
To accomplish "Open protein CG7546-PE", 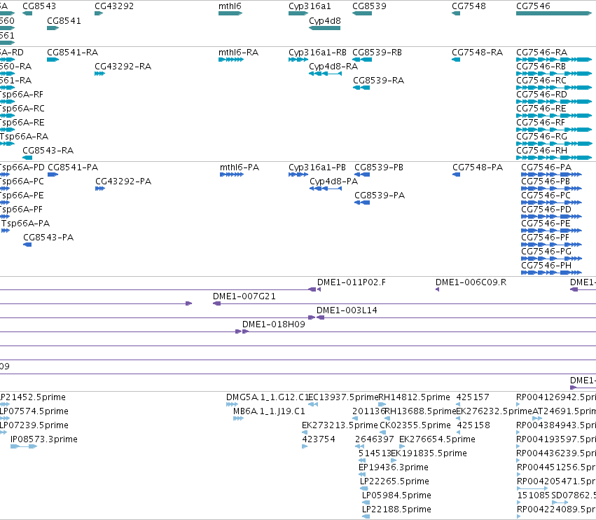I will (x=546, y=224).
